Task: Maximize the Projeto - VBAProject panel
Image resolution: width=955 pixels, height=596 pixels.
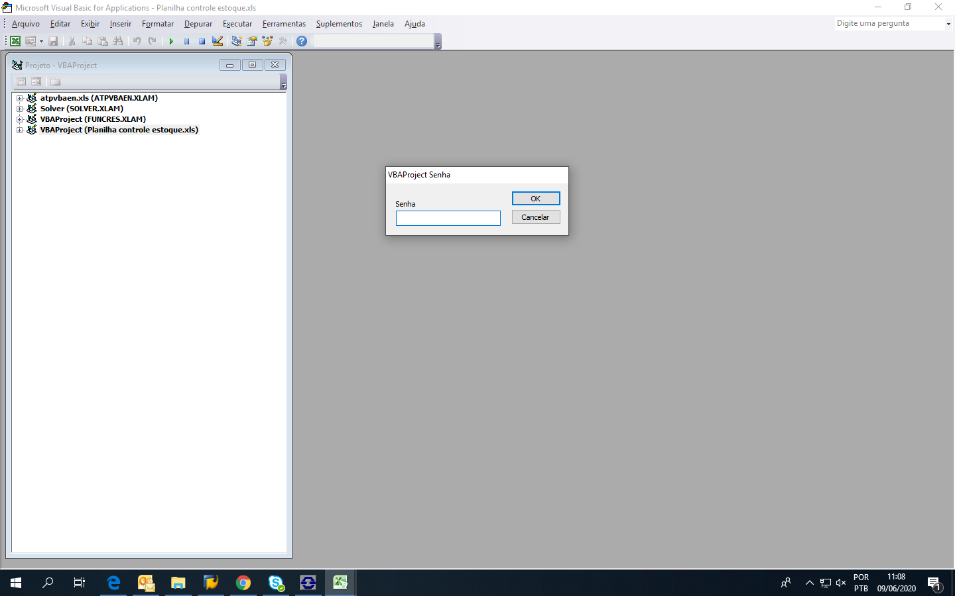Action: (x=252, y=65)
